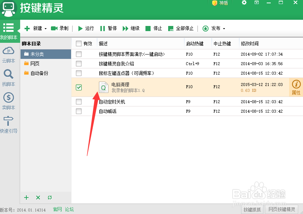Select the 自动喊话 script row text
This screenshot has width=303, height=214.
click(x=108, y=111)
